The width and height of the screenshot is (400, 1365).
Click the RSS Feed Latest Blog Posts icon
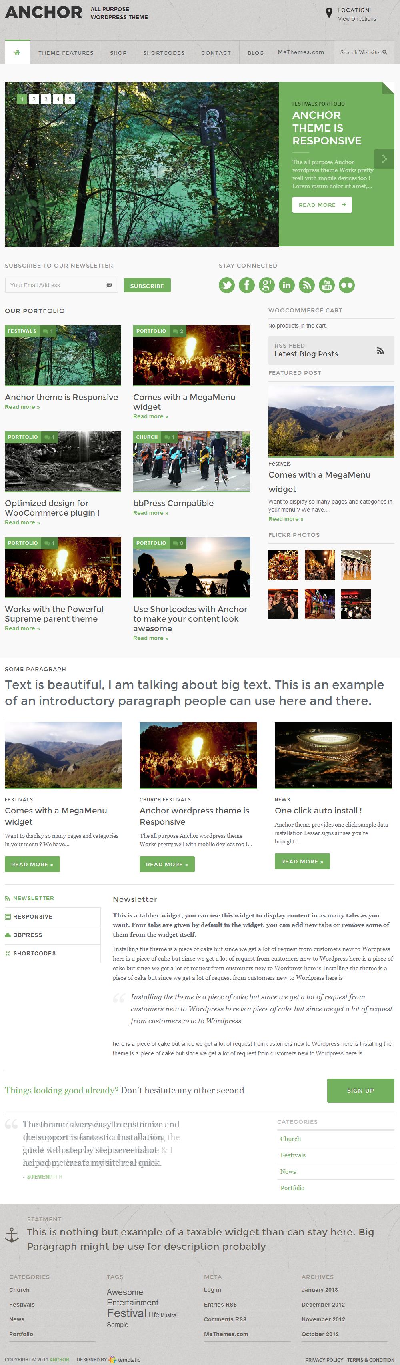[x=380, y=350]
